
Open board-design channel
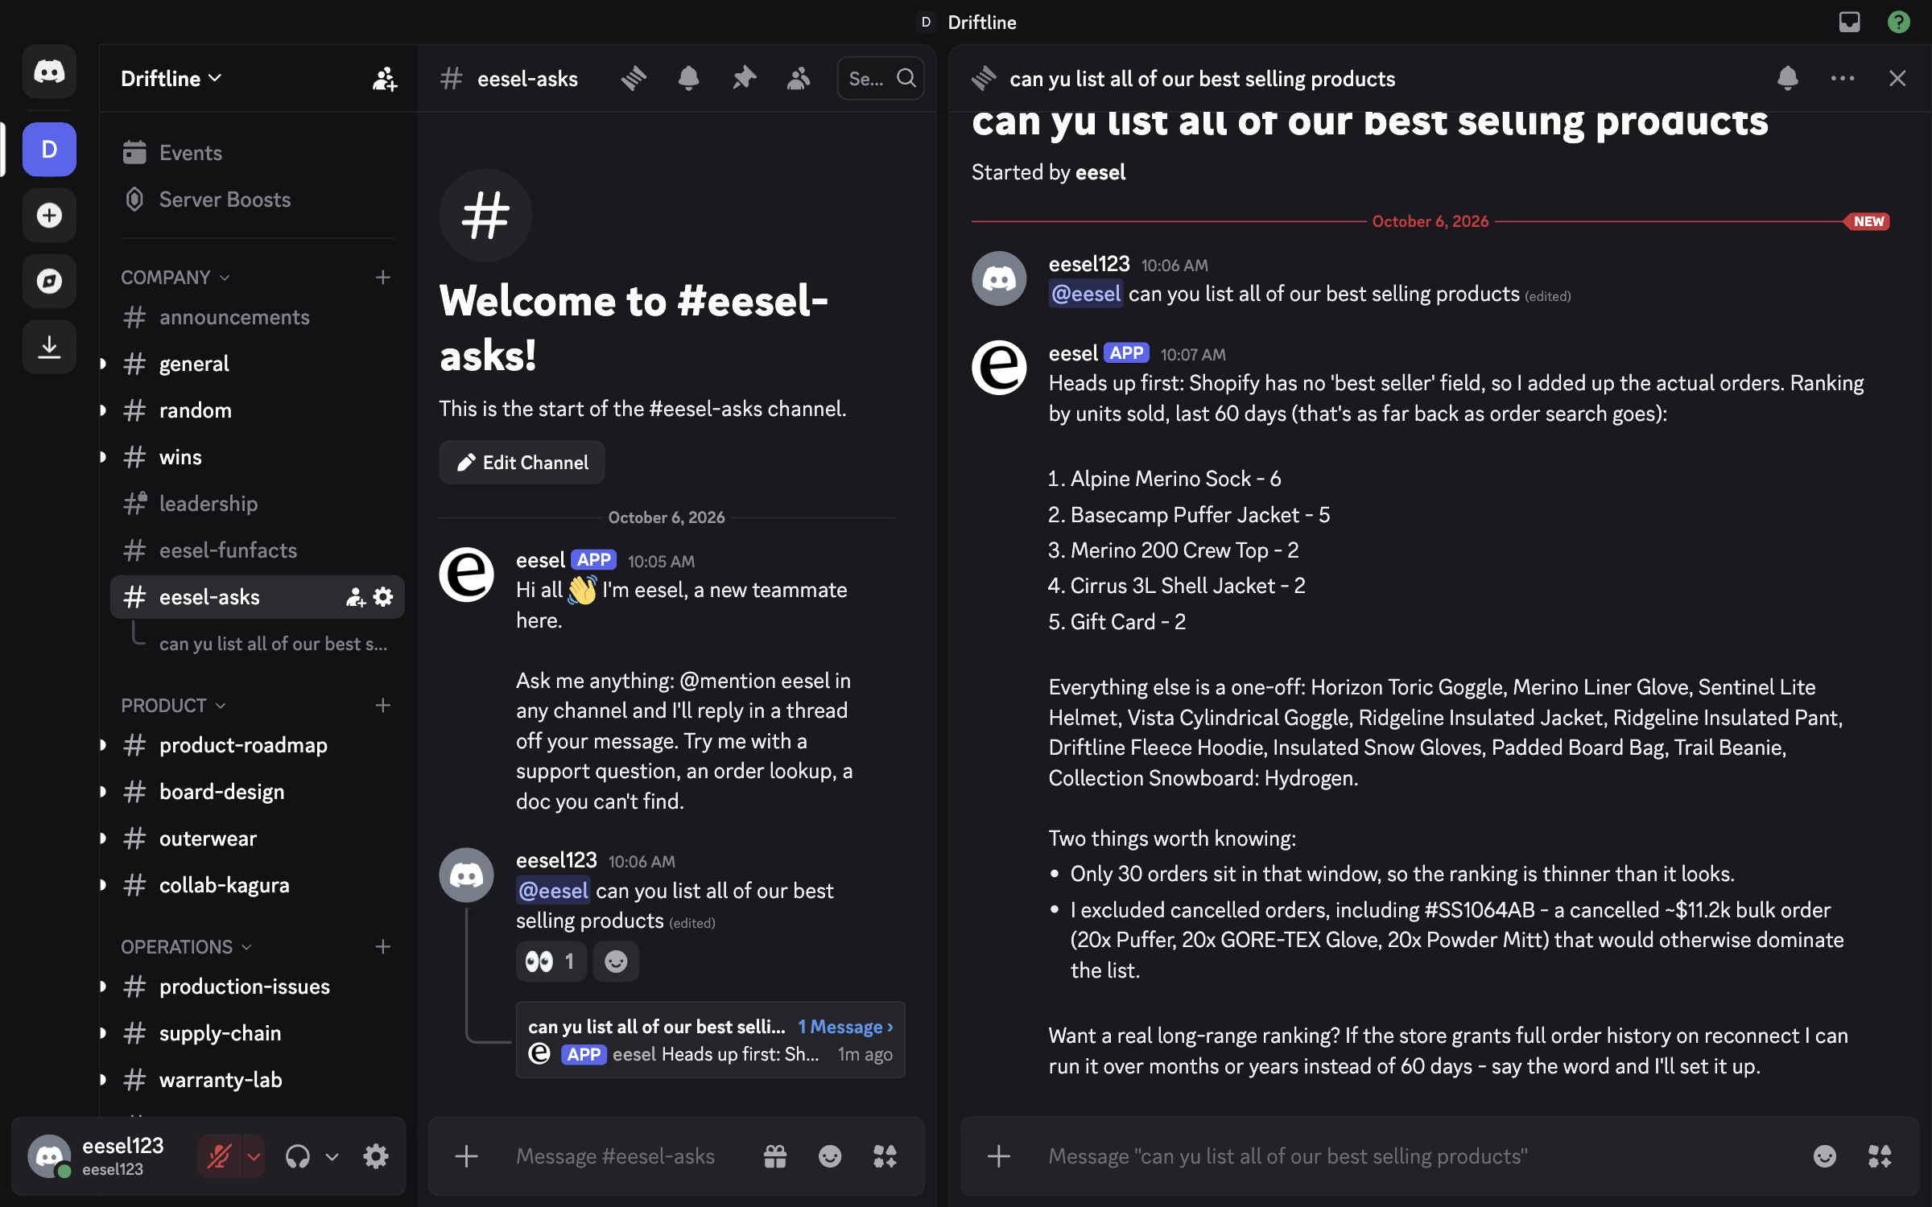pyautogui.click(x=257, y=792)
